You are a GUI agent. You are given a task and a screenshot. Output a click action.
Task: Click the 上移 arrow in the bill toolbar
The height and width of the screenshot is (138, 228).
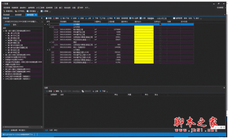pos(86,18)
